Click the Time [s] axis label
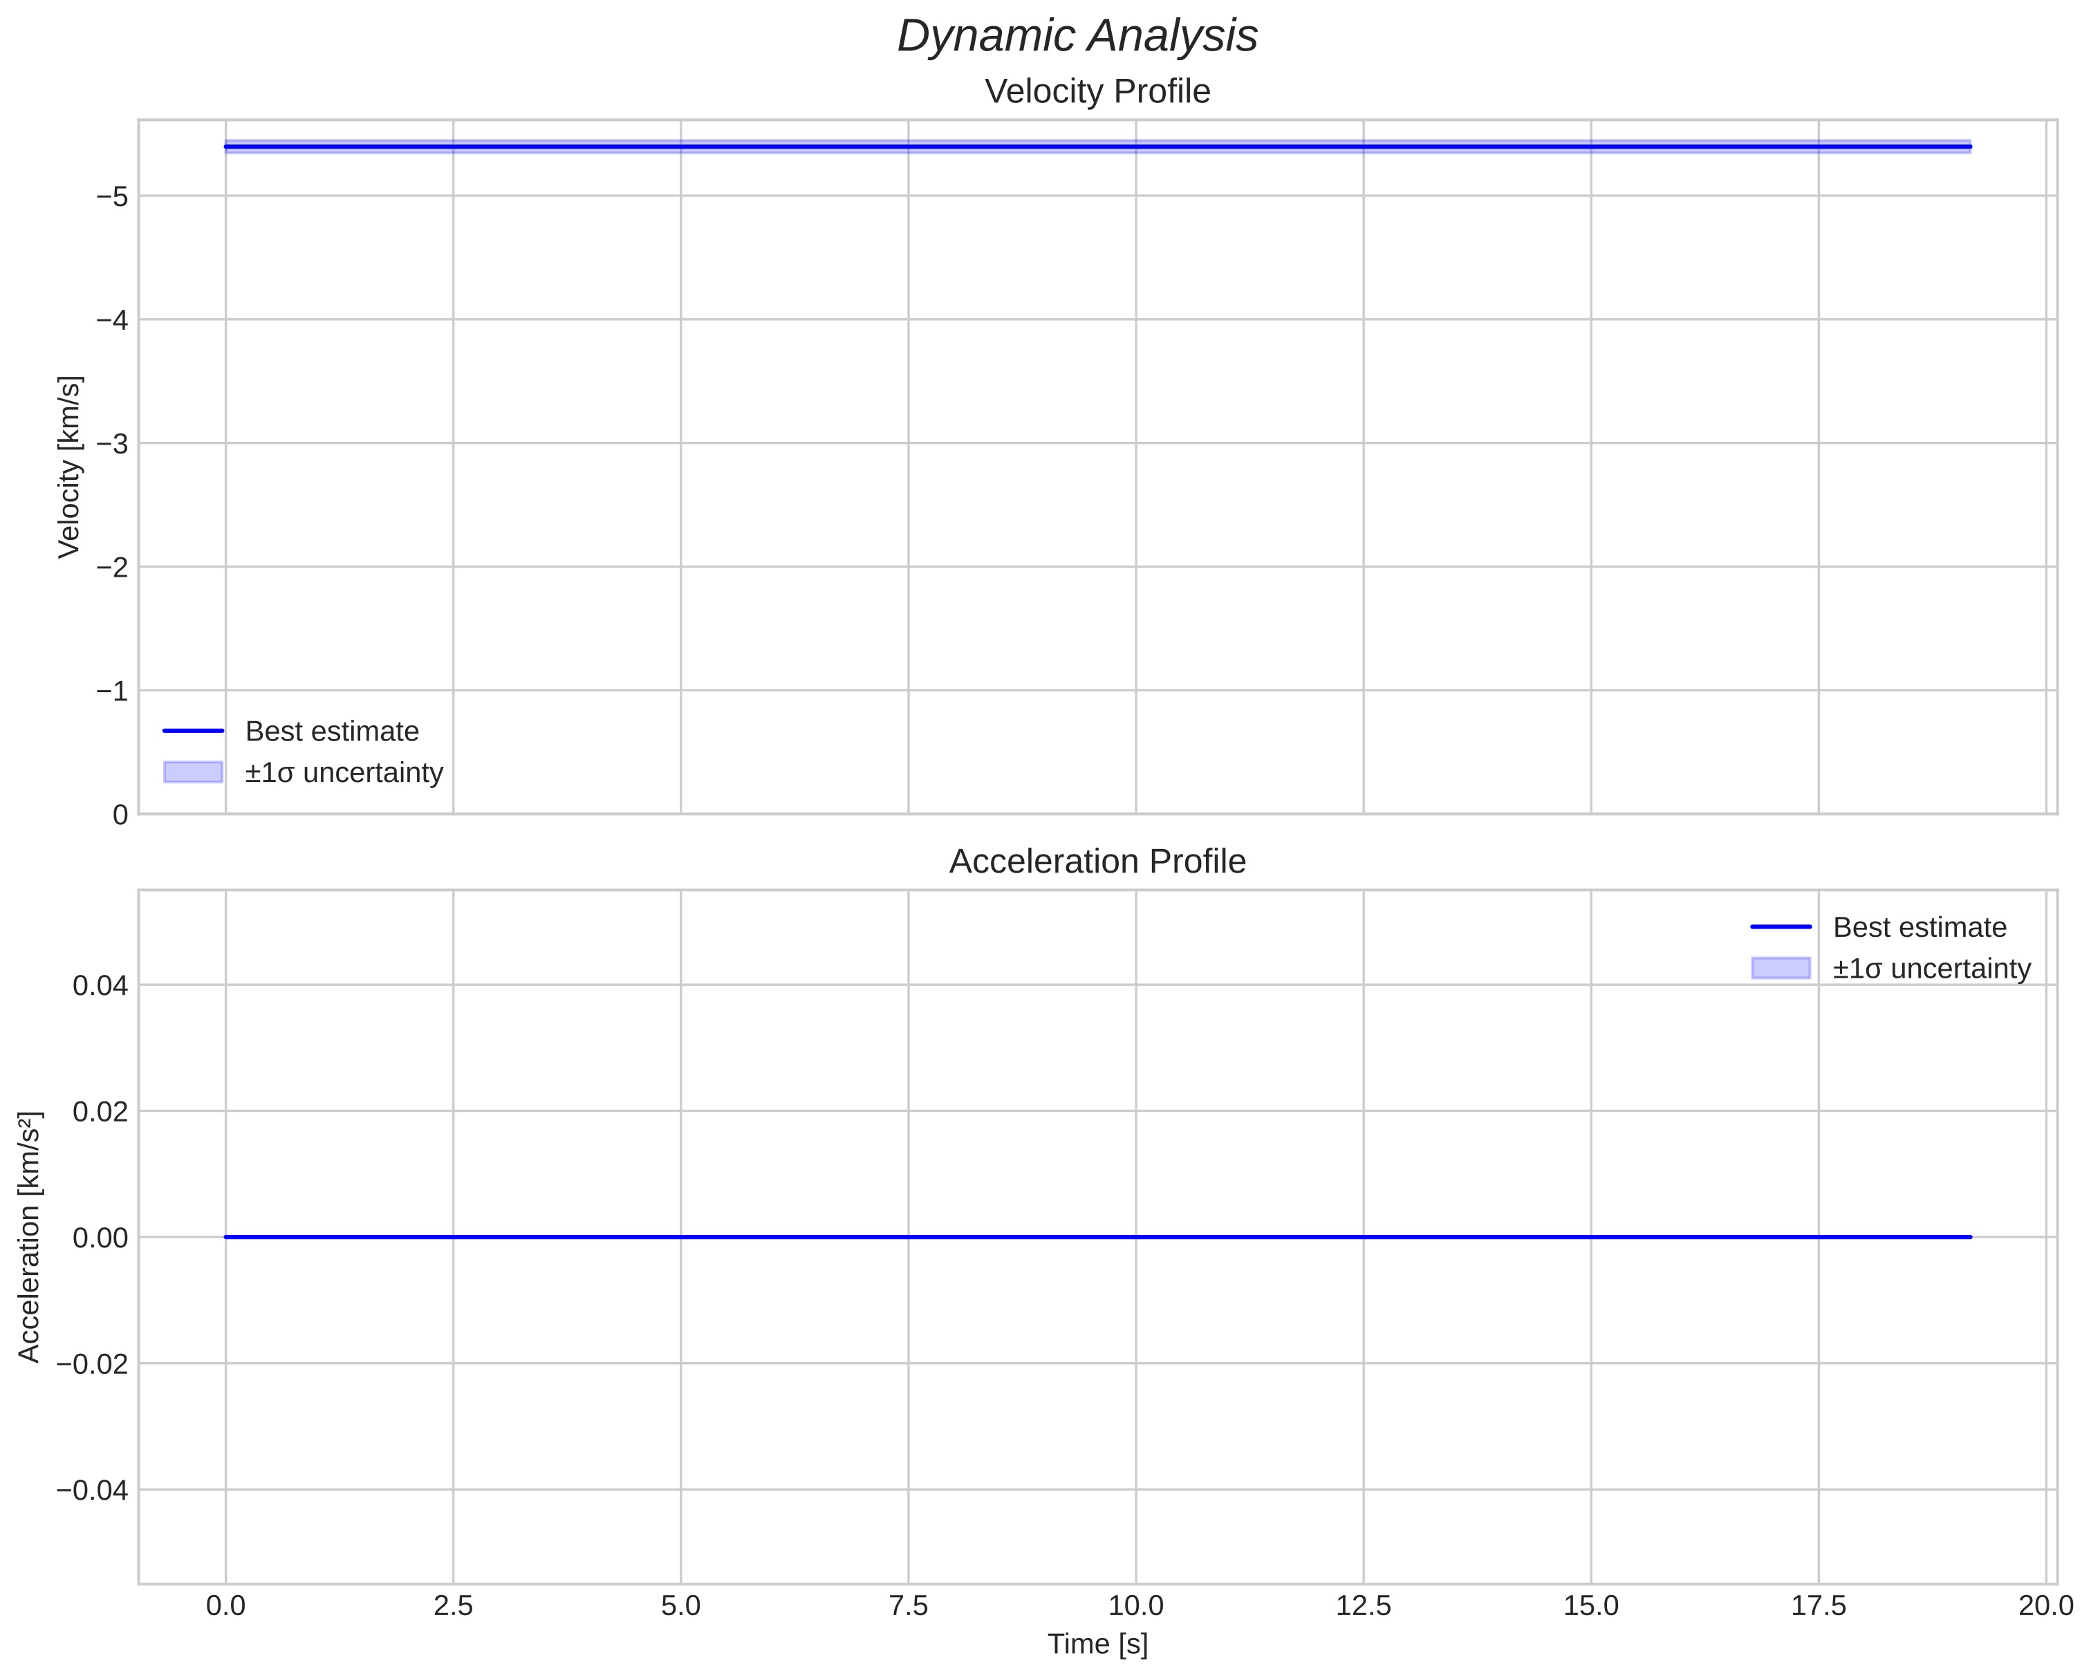This screenshot has height=1676, width=2091. [x=1097, y=1644]
